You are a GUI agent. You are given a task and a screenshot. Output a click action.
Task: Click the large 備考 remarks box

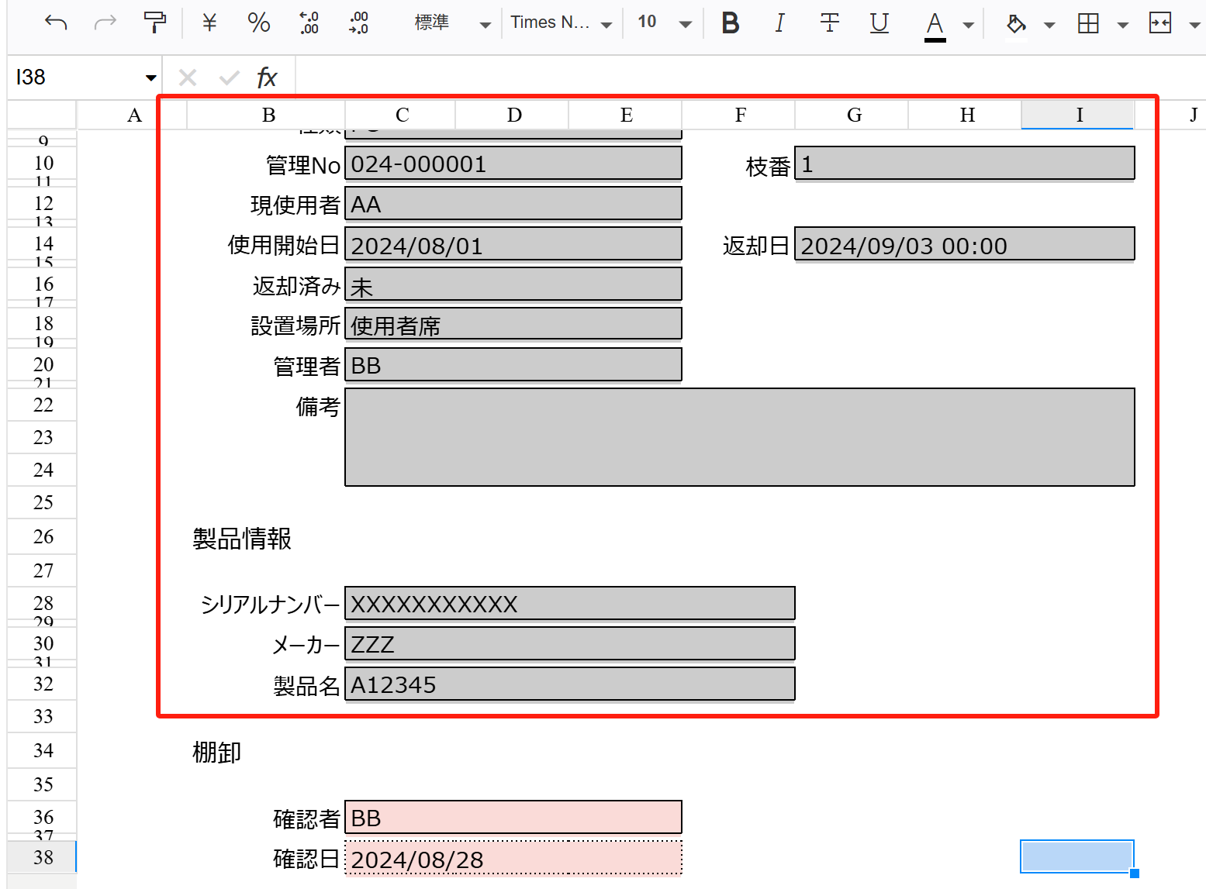[x=740, y=437]
